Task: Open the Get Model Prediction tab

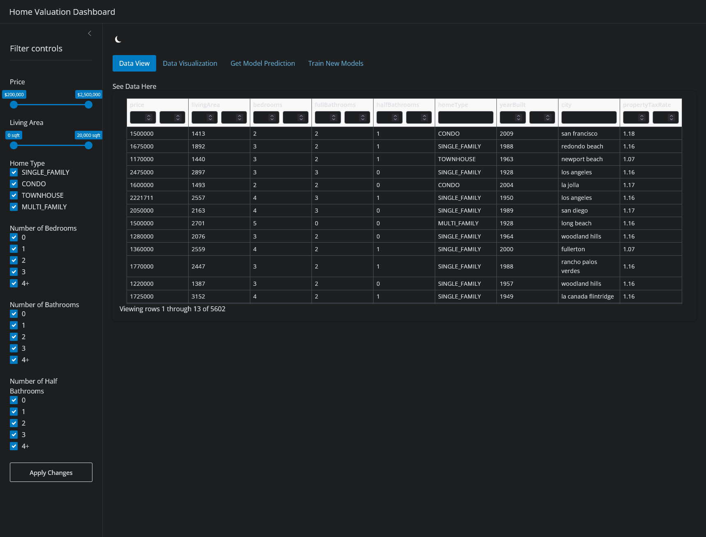Action: click(263, 63)
